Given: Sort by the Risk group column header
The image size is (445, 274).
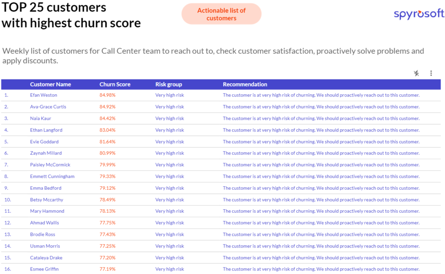Looking at the screenshot, I should pos(169,84).
